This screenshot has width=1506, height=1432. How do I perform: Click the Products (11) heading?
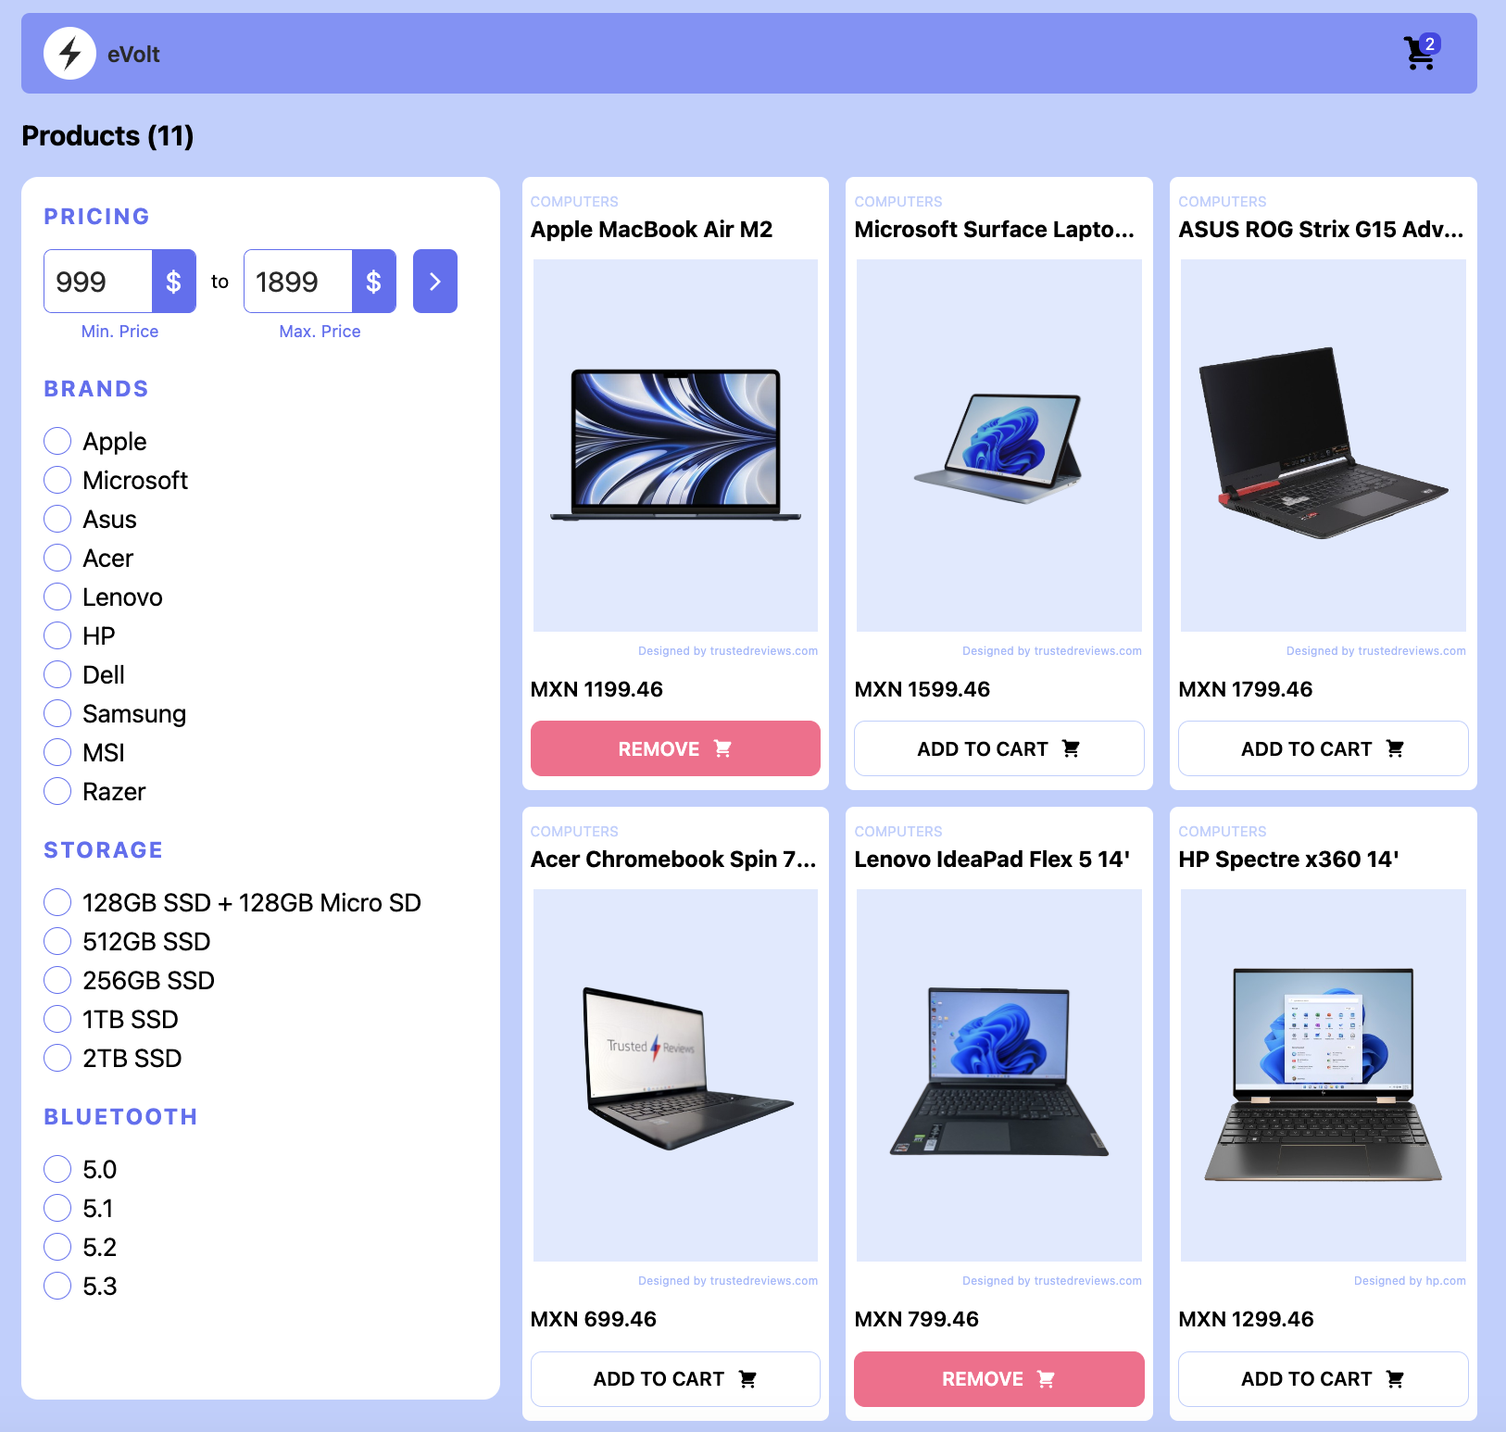[107, 135]
